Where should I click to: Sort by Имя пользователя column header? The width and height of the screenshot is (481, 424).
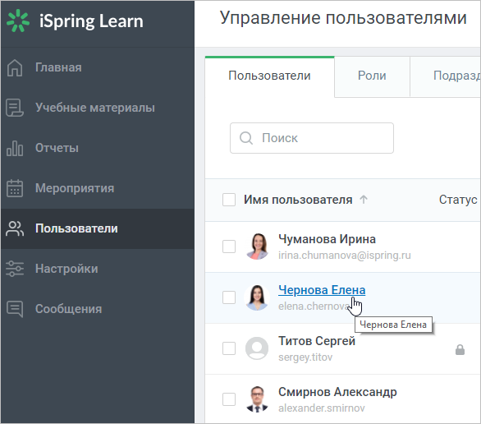(x=298, y=200)
